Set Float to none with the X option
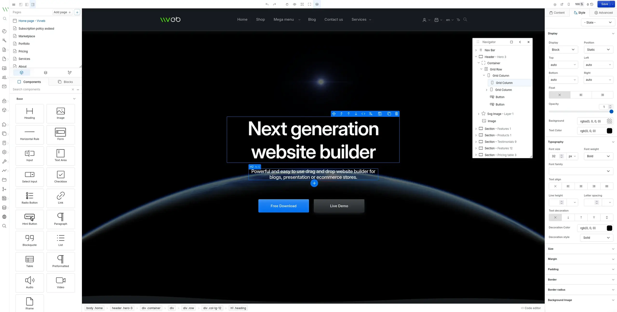The height and width of the screenshot is (312, 617). click(x=559, y=95)
